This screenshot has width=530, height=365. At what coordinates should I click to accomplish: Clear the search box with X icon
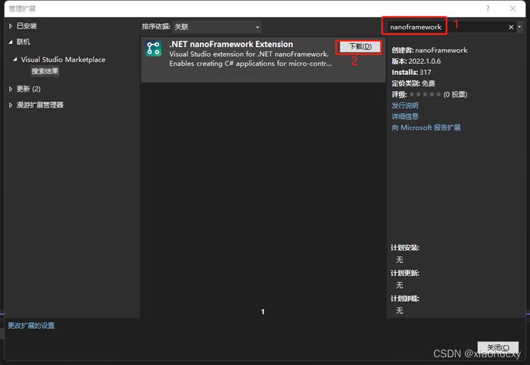pos(511,27)
